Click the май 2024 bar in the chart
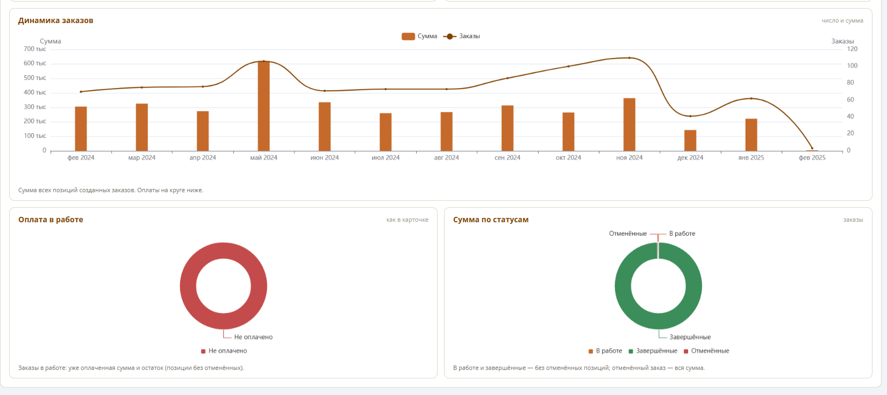Screen dimensions: 887x395 (x=263, y=106)
